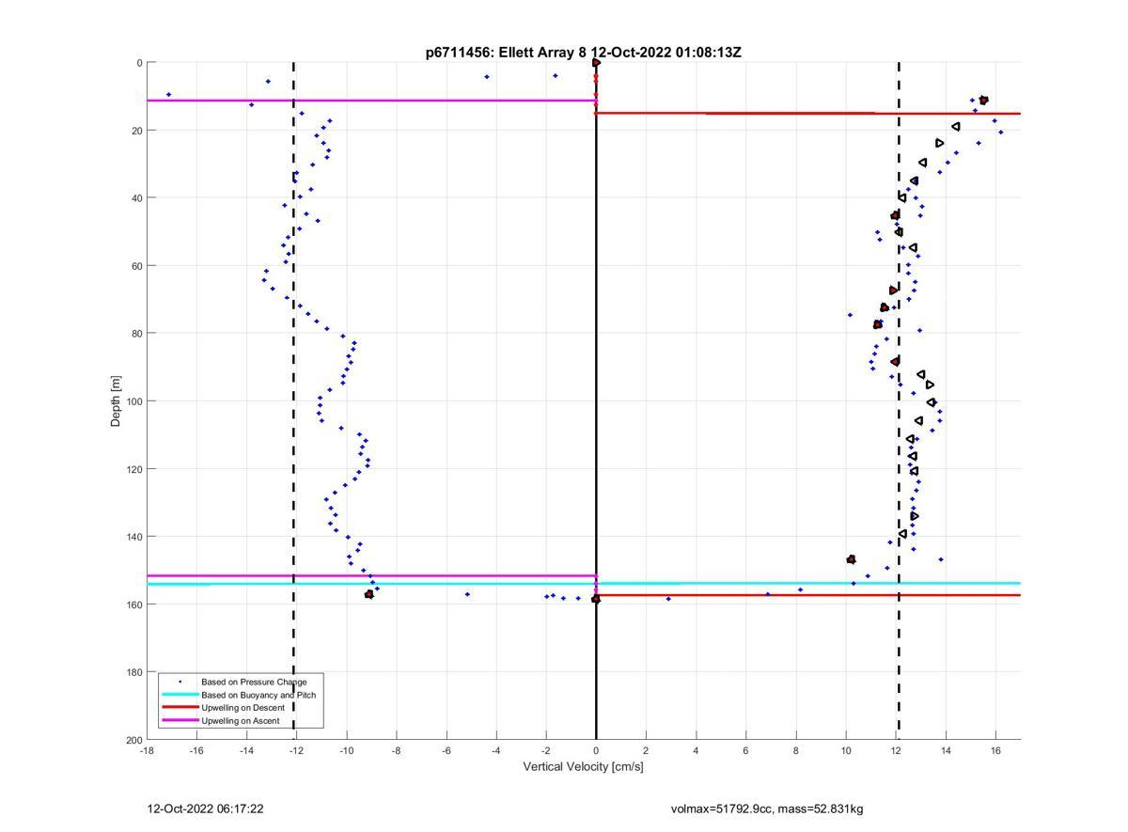The height and width of the screenshot is (832, 1128).
Task: Select 'Based on Pressure Change' legend entry
Action: click(x=254, y=682)
